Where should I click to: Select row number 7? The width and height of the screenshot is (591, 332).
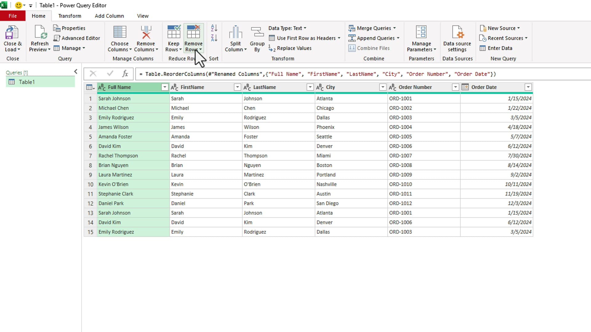coord(90,156)
